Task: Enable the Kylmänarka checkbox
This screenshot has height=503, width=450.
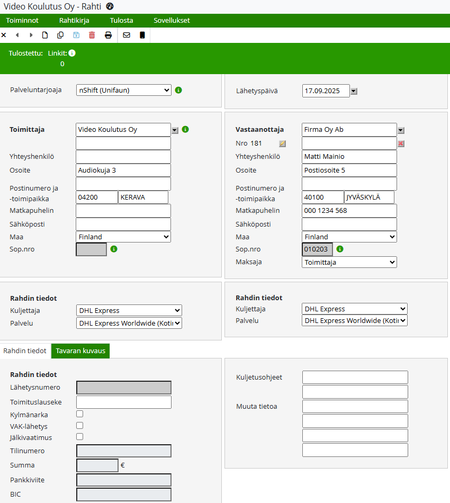Action: point(80,414)
